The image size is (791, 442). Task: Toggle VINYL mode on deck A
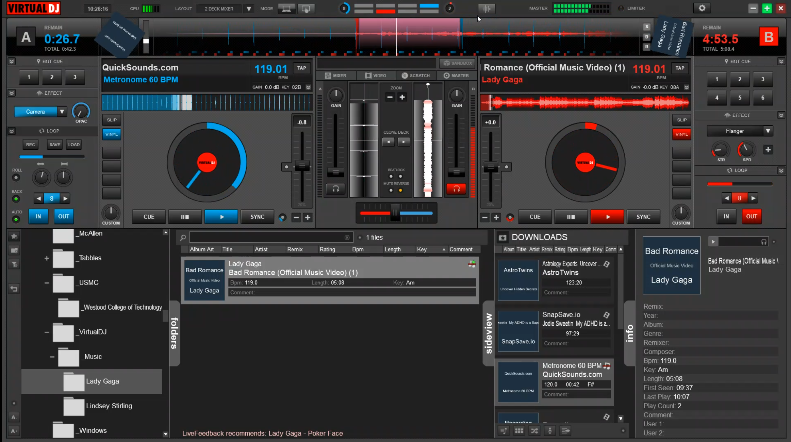tap(112, 134)
